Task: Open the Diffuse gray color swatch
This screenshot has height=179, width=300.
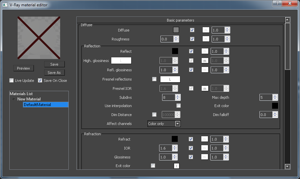Action: [176, 30]
